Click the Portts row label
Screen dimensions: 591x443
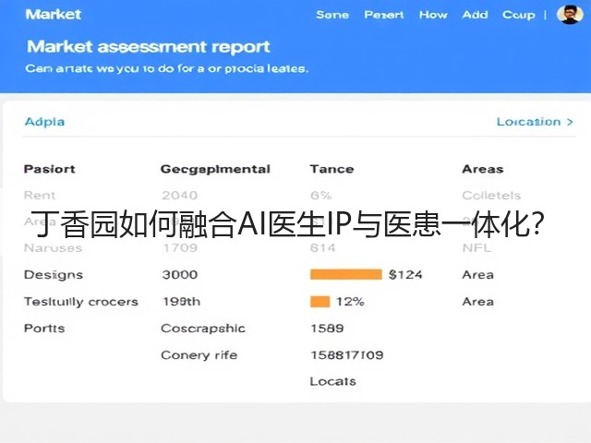tap(44, 329)
